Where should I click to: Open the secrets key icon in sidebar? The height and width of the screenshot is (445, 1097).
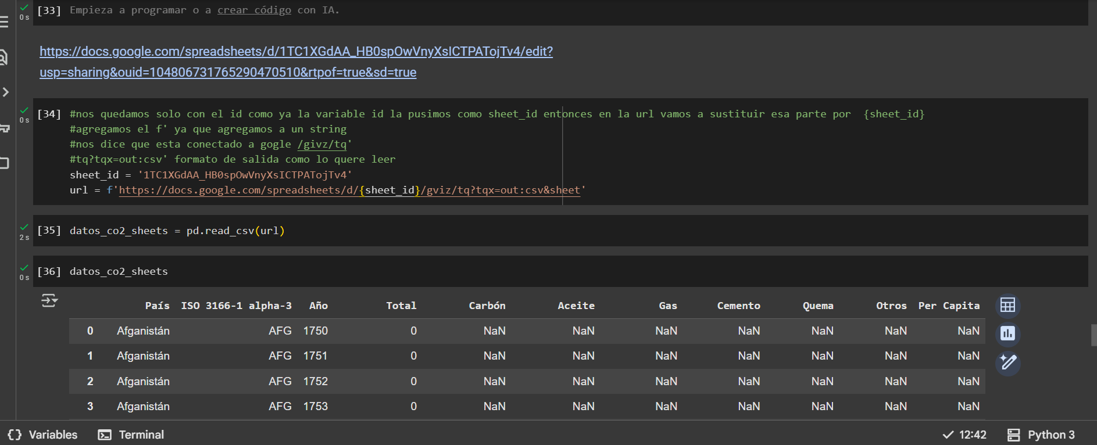(x=5, y=128)
